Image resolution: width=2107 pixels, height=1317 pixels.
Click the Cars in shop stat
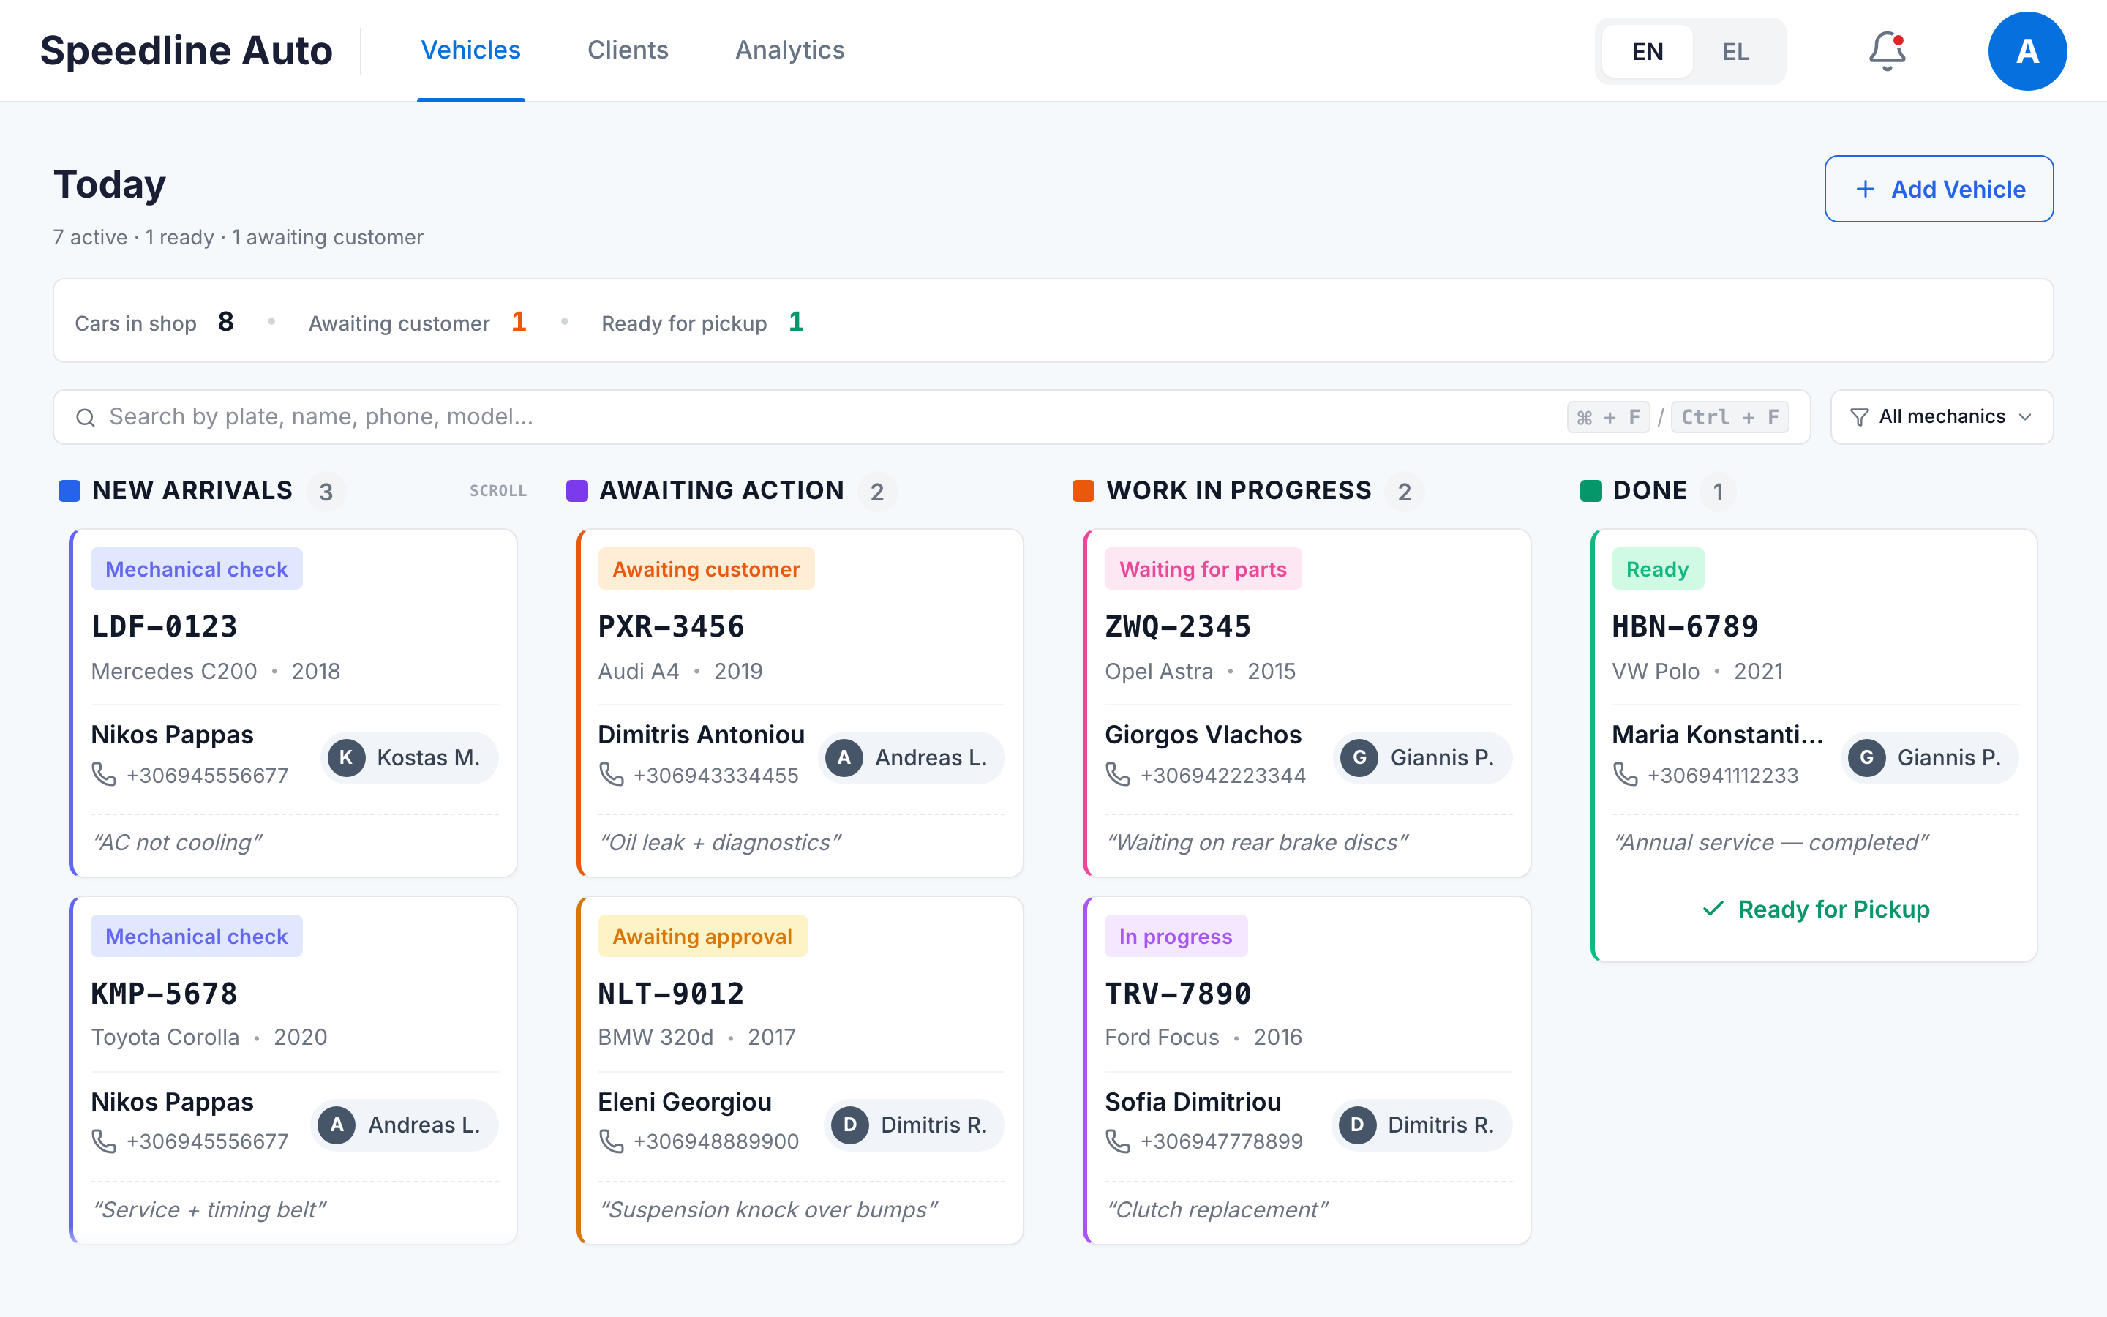pos(154,322)
